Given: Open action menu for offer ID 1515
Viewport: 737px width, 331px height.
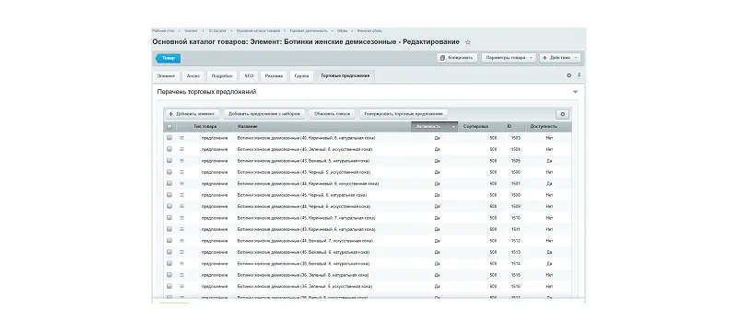Looking at the screenshot, I should click(181, 275).
